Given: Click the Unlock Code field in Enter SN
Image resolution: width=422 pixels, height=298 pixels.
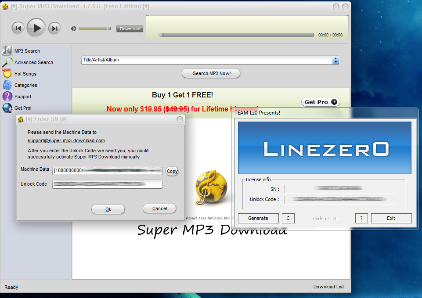Looking at the screenshot, I should pyautogui.click(x=108, y=184).
